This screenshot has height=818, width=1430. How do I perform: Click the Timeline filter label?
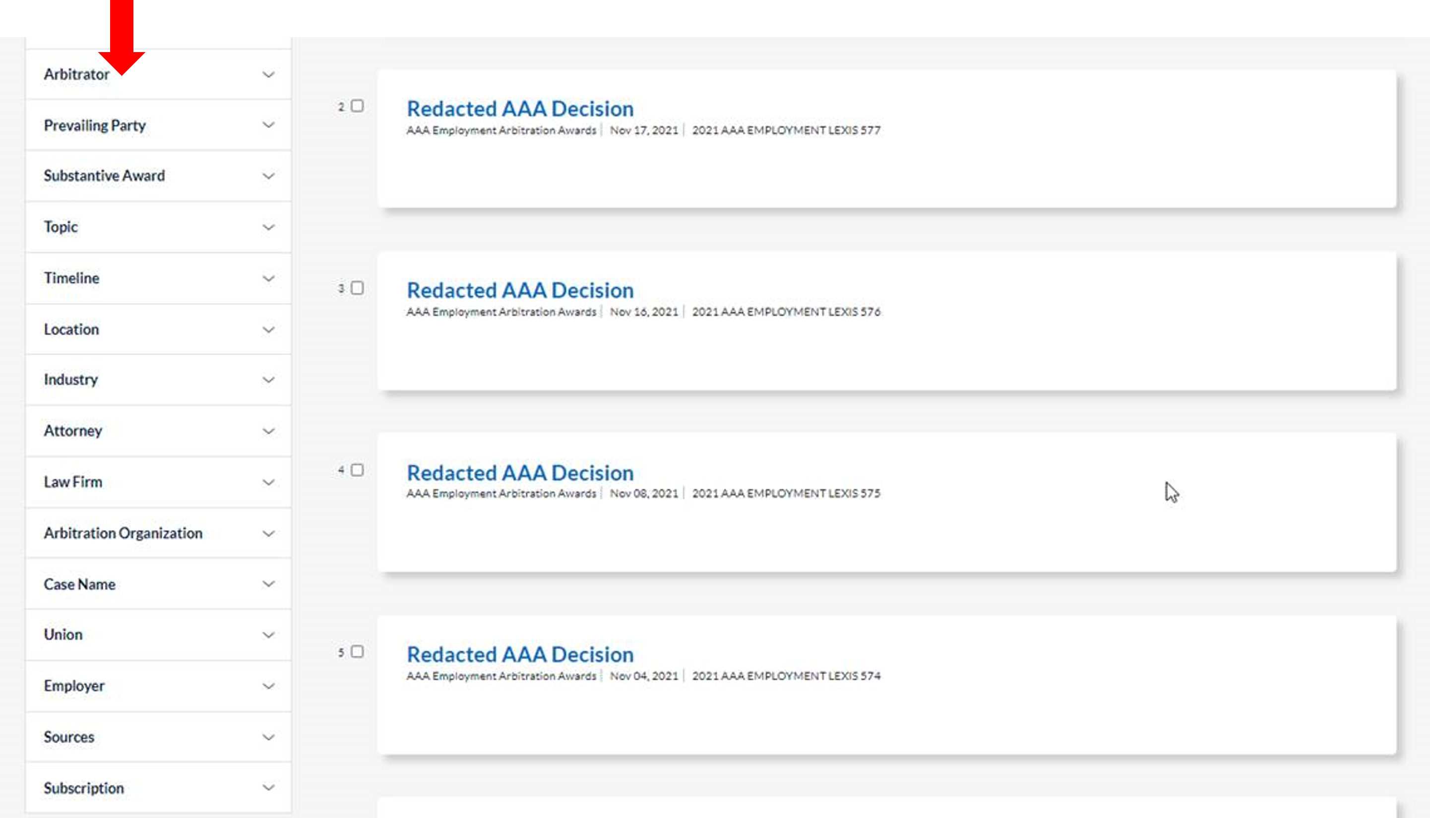(71, 278)
